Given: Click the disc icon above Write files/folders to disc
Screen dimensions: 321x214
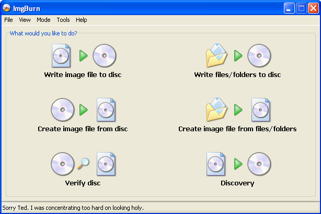Looking at the screenshot, I should click(259, 55).
